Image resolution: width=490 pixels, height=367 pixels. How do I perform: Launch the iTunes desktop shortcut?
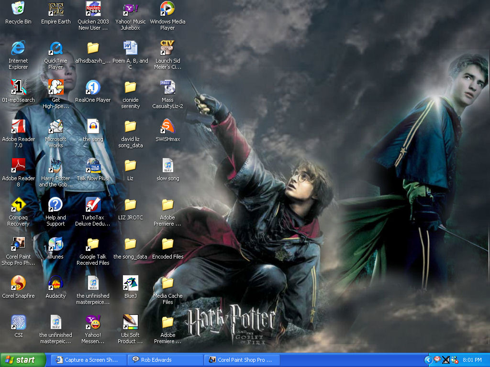[56, 244]
